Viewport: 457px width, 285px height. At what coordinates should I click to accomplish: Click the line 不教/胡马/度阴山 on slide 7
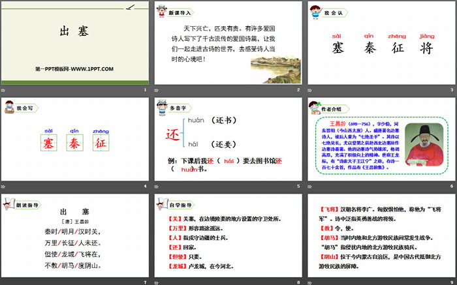point(72,265)
